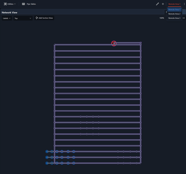Screen dimensions: 186x174
Task: Click the Network View panel title
Action: click(x=9, y=13)
